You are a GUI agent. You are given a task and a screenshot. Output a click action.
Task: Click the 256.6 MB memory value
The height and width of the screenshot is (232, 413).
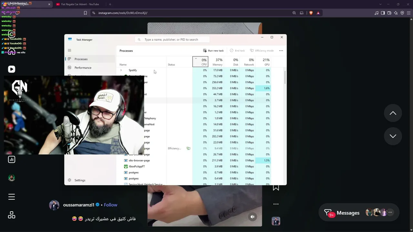click(x=217, y=82)
